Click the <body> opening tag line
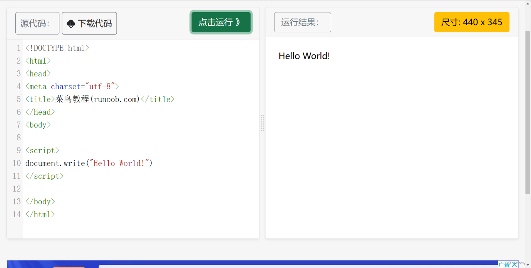 (x=38, y=125)
